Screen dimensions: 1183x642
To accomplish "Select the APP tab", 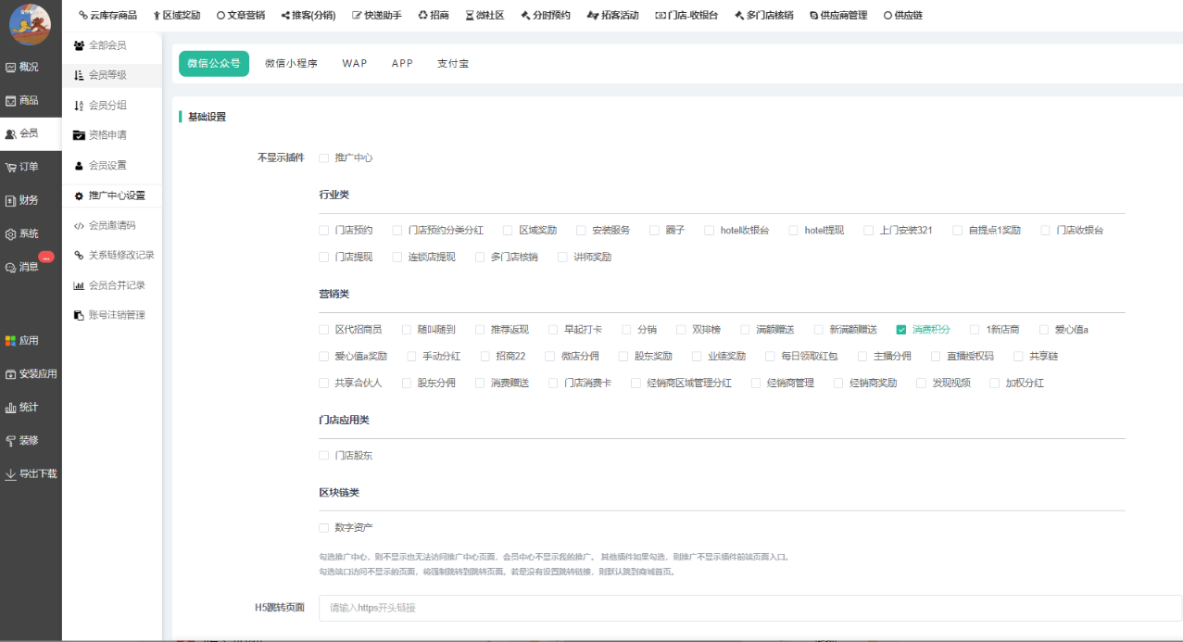I will click(402, 64).
